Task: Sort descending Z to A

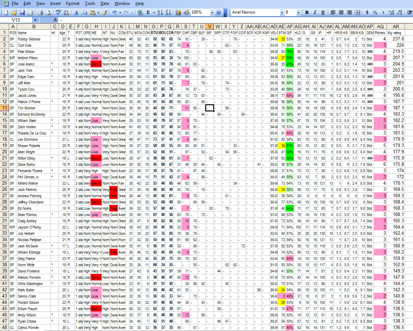Action: [168, 13]
